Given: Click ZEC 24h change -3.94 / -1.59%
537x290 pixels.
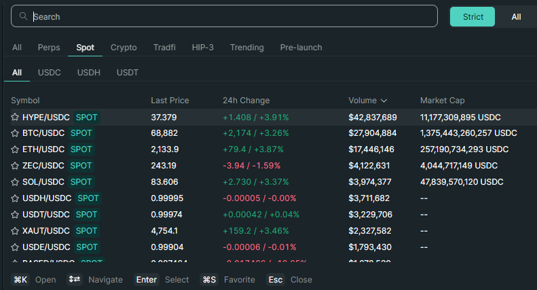Looking at the screenshot, I should pyautogui.click(x=252, y=166).
